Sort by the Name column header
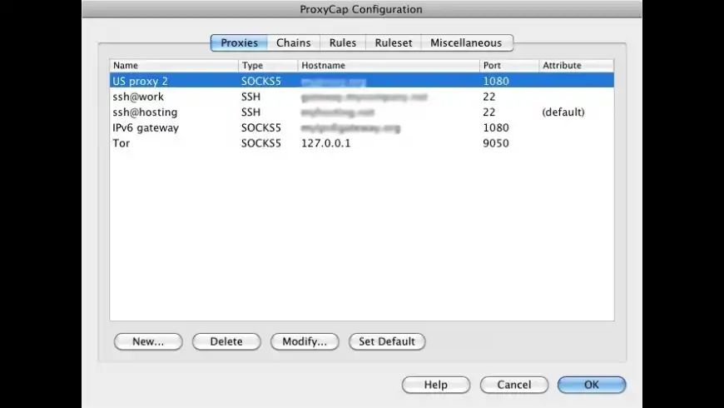724x408 pixels. [x=174, y=65]
